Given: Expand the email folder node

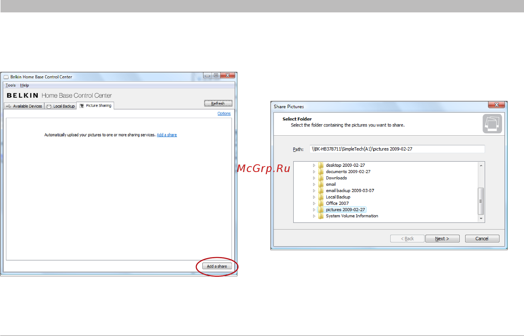Looking at the screenshot, I should click(314, 184).
